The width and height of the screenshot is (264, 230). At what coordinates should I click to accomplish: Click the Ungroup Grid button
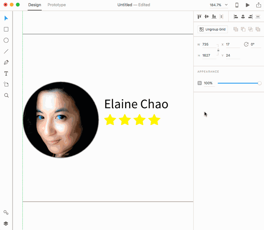tap(213, 29)
